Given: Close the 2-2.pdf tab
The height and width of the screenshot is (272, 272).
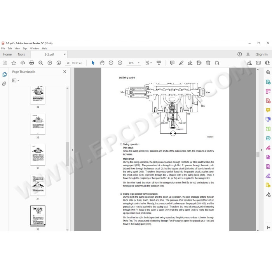Looking at the screenshot, I should click(65, 54).
